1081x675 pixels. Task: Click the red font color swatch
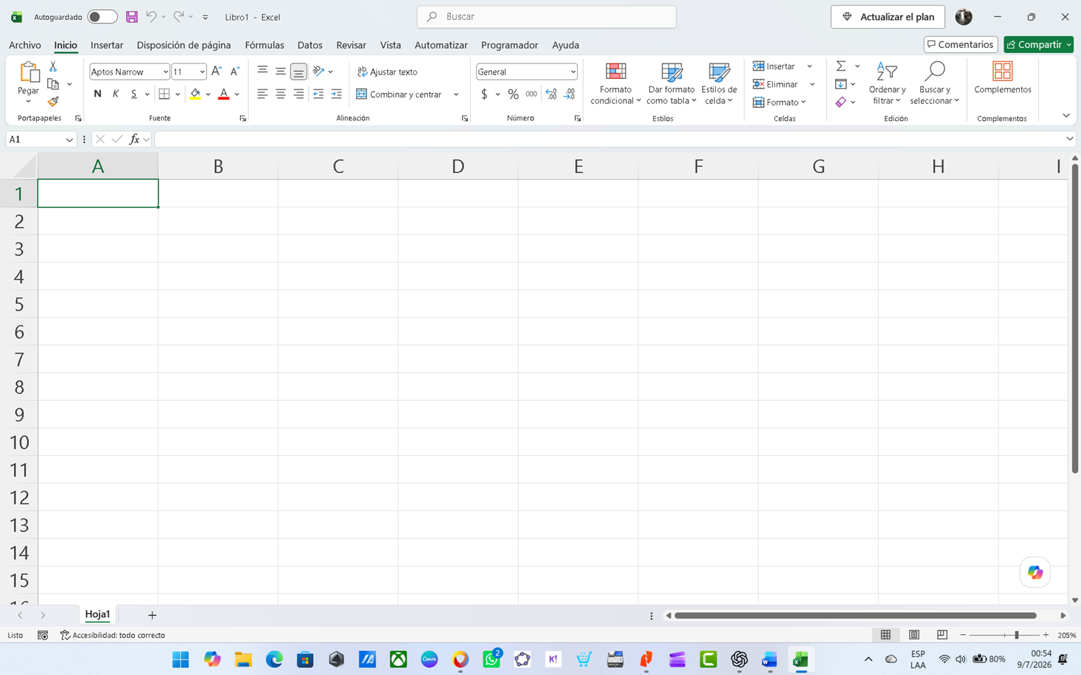223,94
